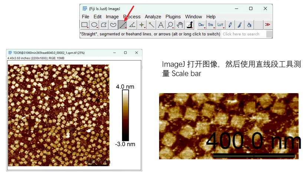Select the Color picker tool

pyautogui.click(x=190, y=25)
